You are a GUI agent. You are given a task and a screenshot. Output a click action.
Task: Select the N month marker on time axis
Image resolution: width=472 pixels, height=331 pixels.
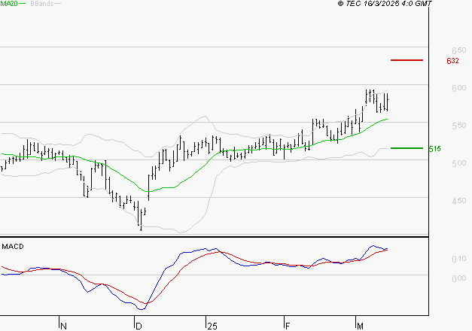tap(63, 326)
